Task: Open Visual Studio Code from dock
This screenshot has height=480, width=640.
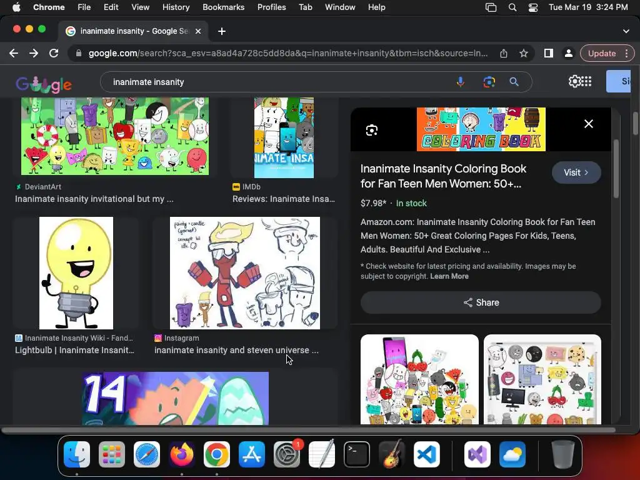Action: click(427, 454)
